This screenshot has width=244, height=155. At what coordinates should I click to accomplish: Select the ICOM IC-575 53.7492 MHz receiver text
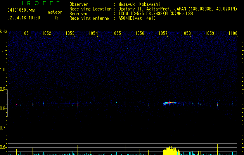coord(156,14)
